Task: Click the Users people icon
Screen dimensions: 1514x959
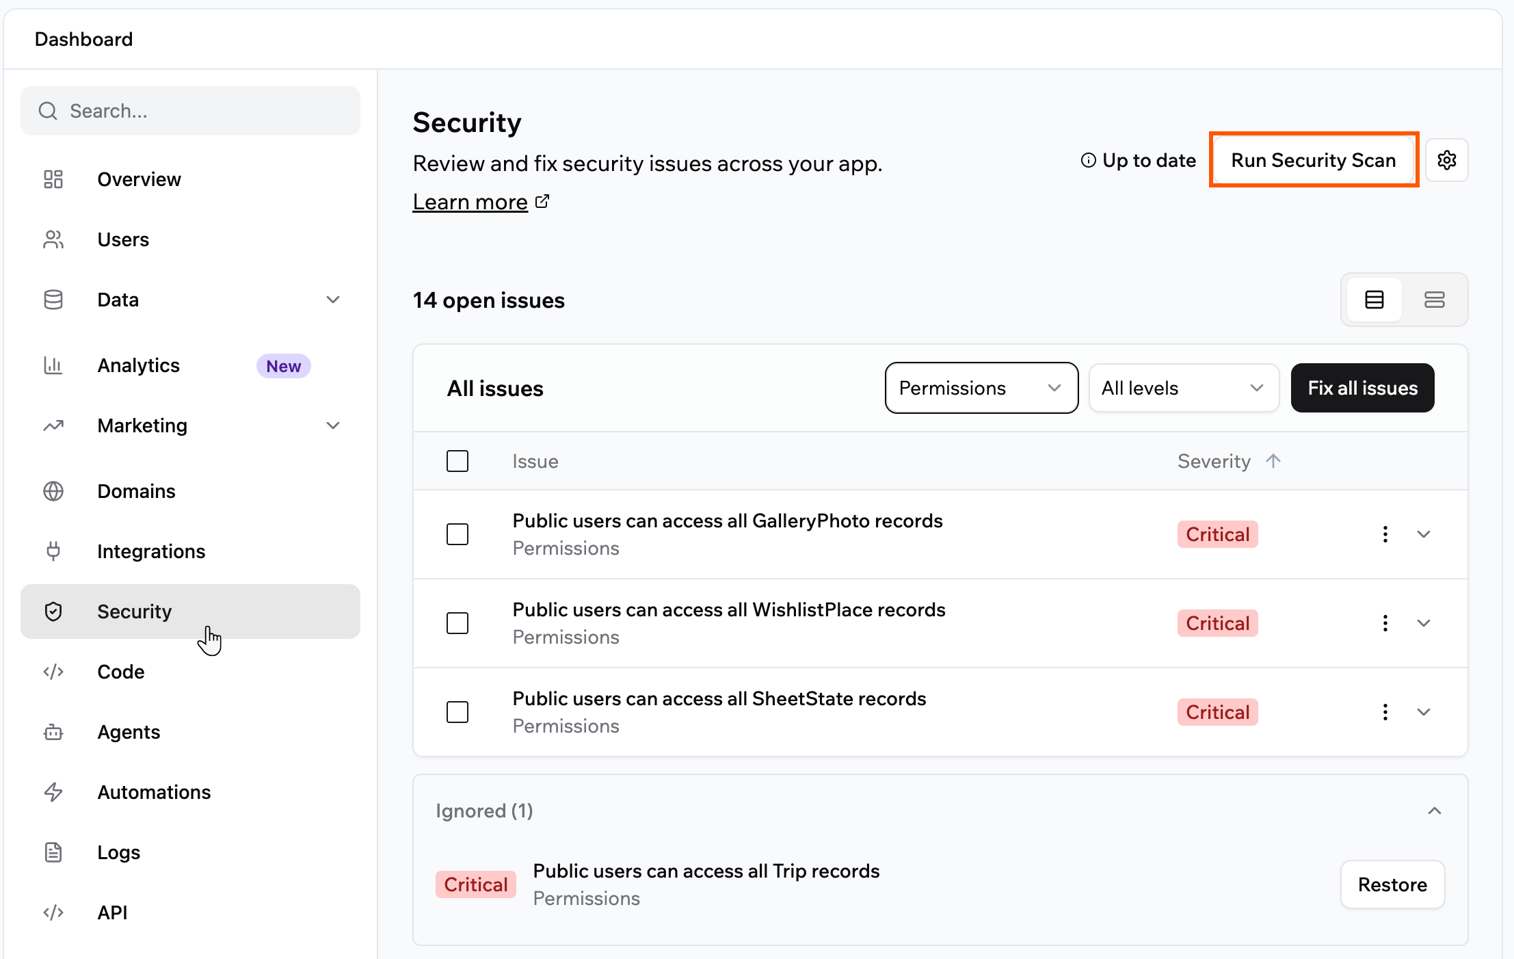Action: pos(53,239)
